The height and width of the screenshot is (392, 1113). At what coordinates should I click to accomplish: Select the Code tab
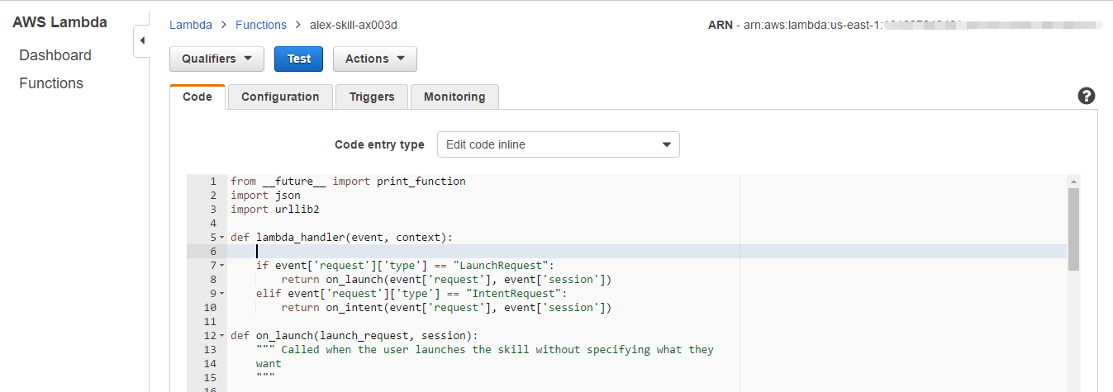coord(197,97)
